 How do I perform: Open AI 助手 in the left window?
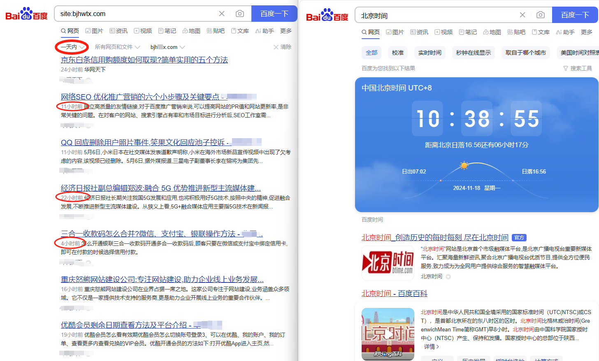[265, 31]
